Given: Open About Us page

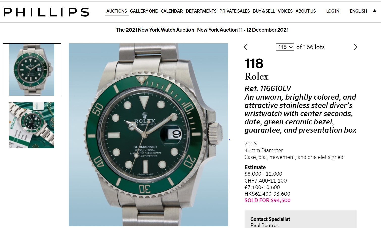Looking at the screenshot, I should pos(305,11).
